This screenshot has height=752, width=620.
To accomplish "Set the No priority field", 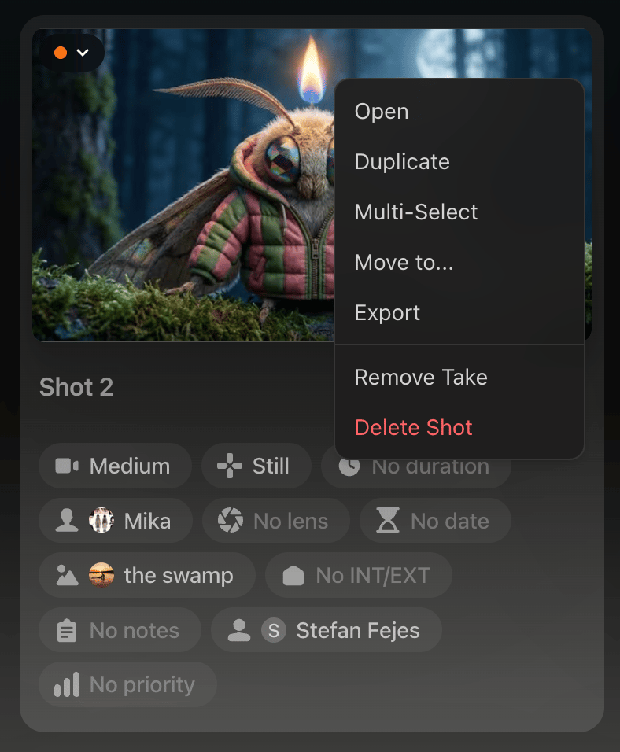I will pyautogui.click(x=127, y=684).
